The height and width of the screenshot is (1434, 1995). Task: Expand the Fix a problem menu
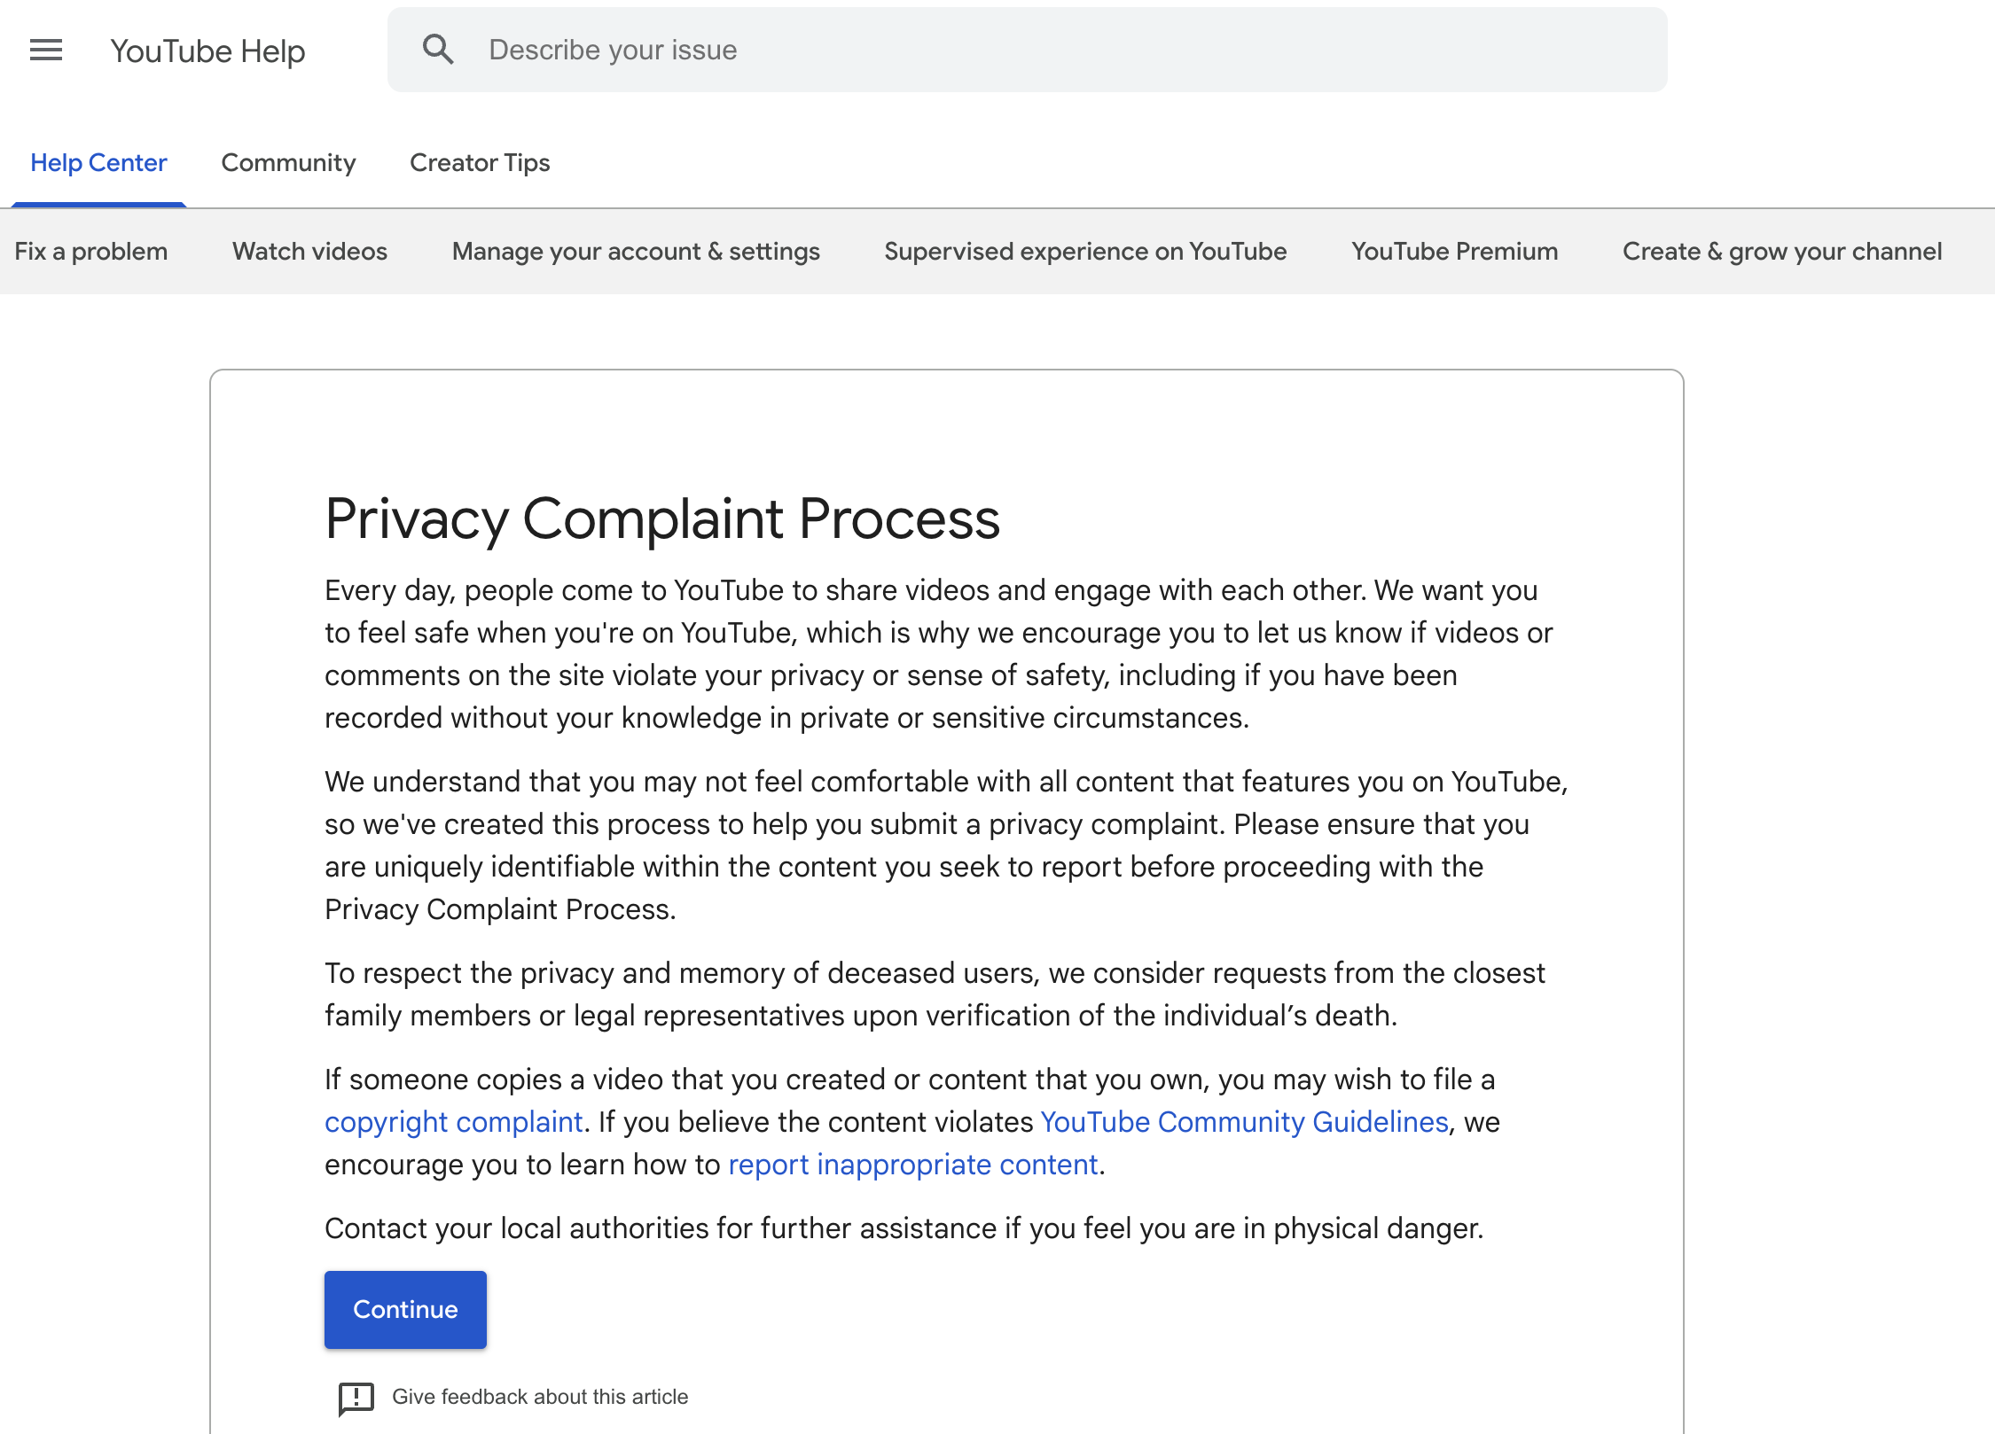[91, 252]
